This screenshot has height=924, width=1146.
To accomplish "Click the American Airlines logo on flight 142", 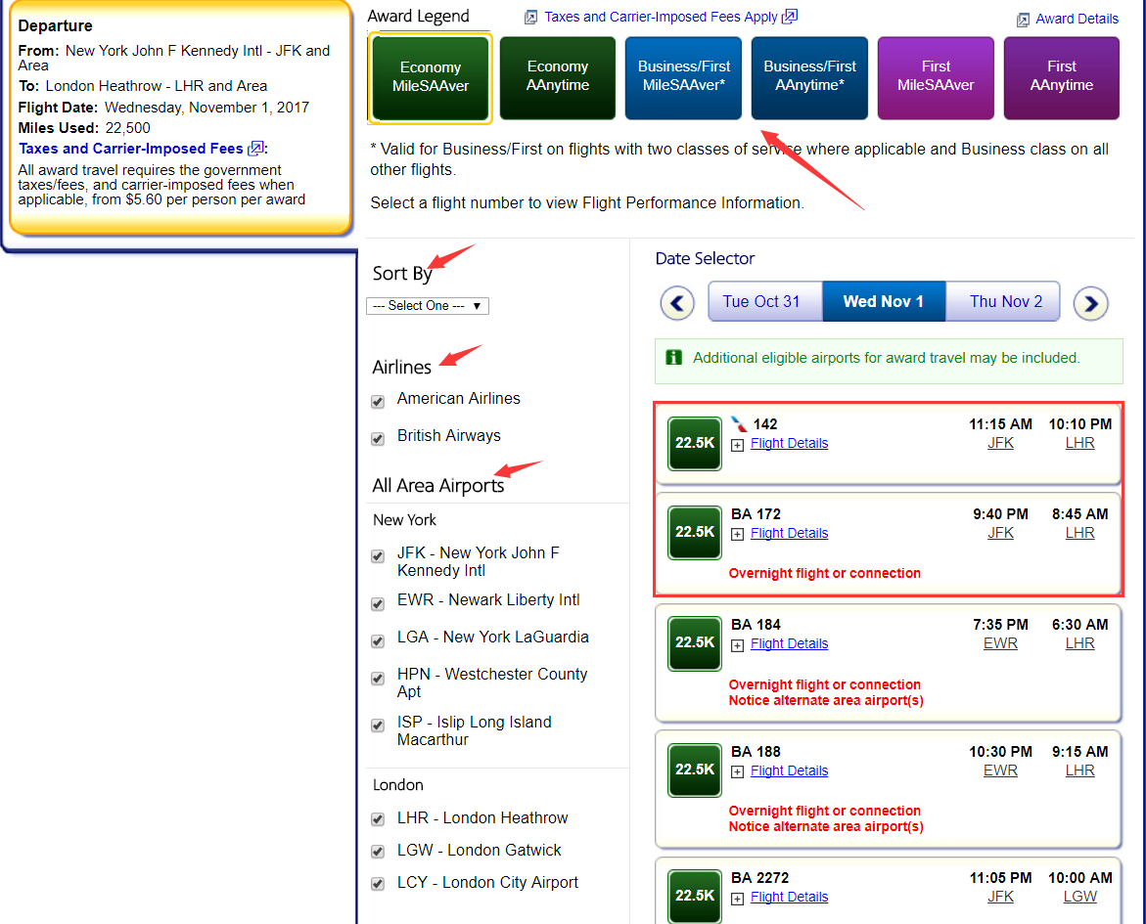I will coord(739,423).
